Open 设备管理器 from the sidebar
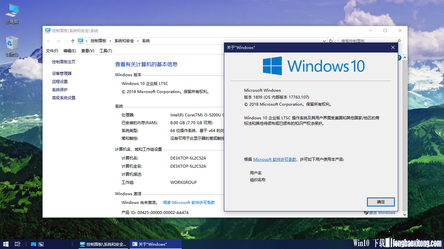444x249 pixels. coord(62,74)
